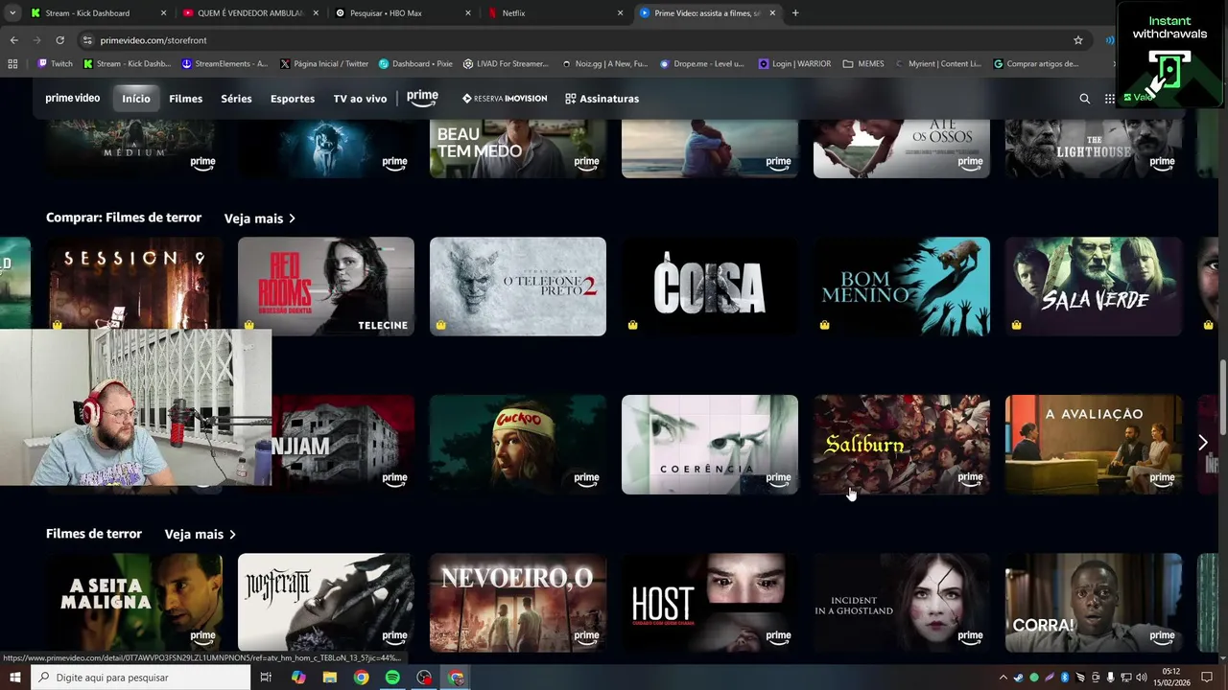Open the Assinaturas menu
1228x690 pixels.
tap(602, 99)
